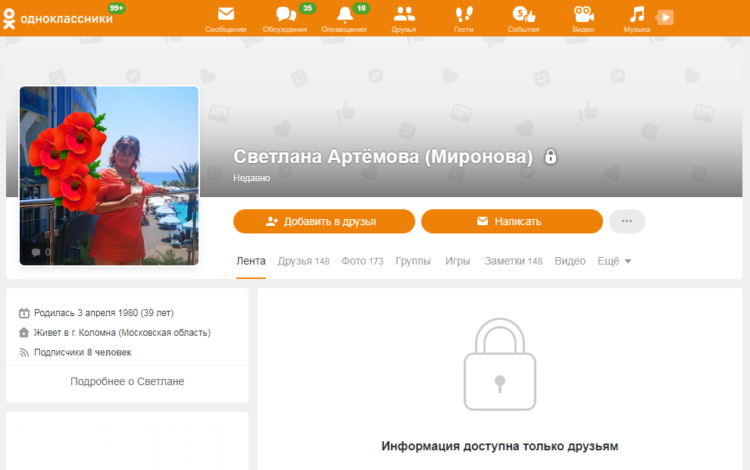Open the profile photo thumbnail

click(x=109, y=175)
